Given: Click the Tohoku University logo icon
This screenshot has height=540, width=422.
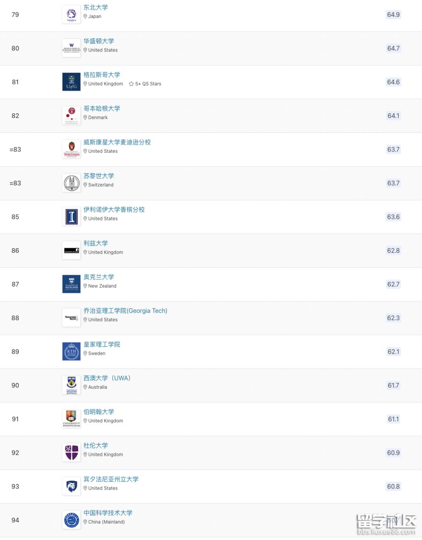Looking at the screenshot, I should (x=72, y=14).
